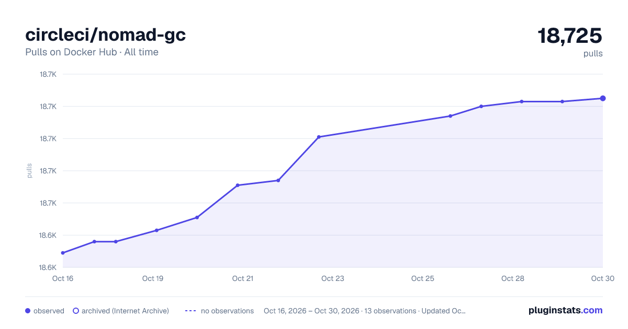Click the 'no observations' legend text
The image size is (628, 329).
tap(227, 311)
